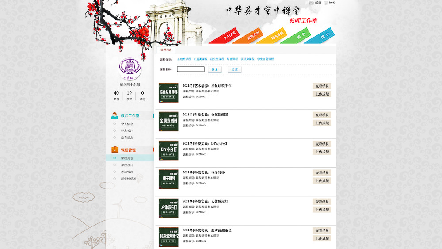Open the DIY小台灯 course thumbnail

point(168,150)
